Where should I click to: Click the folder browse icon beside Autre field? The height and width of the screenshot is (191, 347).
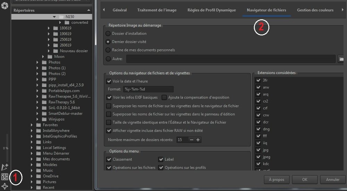(x=341, y=59)
